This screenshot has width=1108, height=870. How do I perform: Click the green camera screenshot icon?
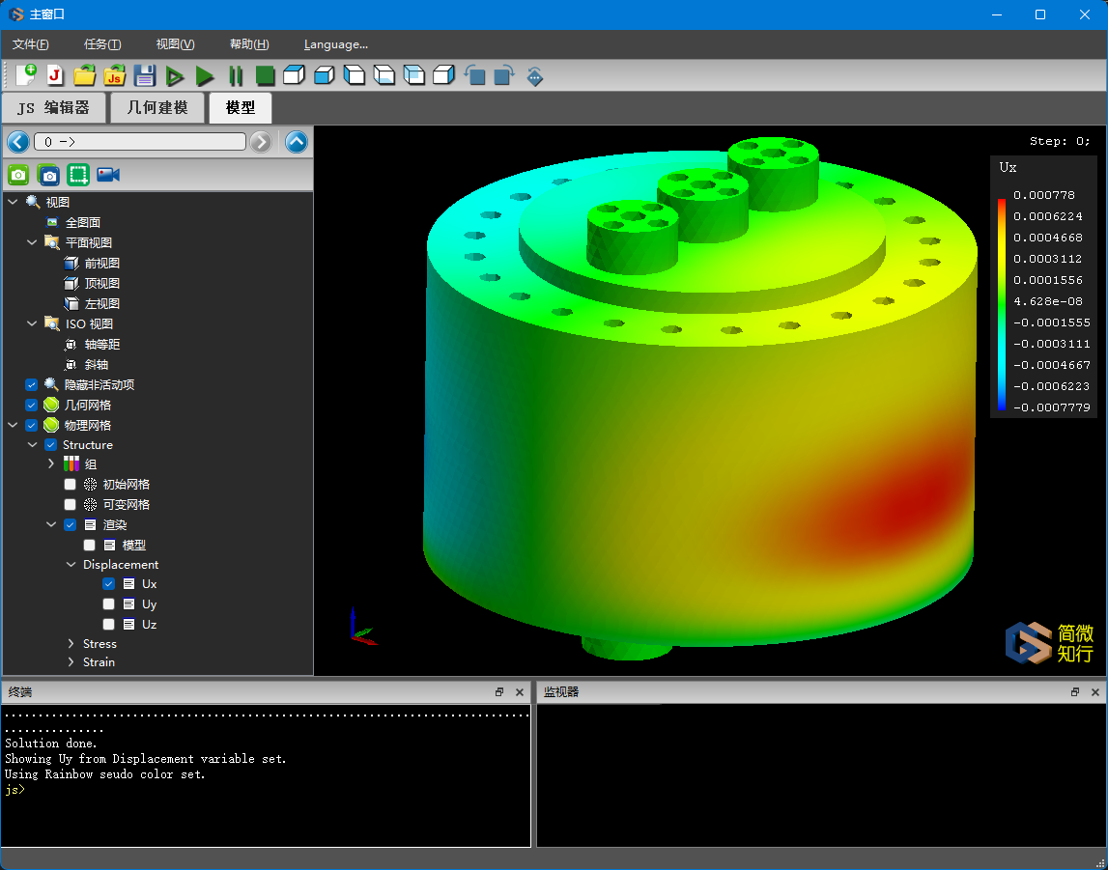18,175
